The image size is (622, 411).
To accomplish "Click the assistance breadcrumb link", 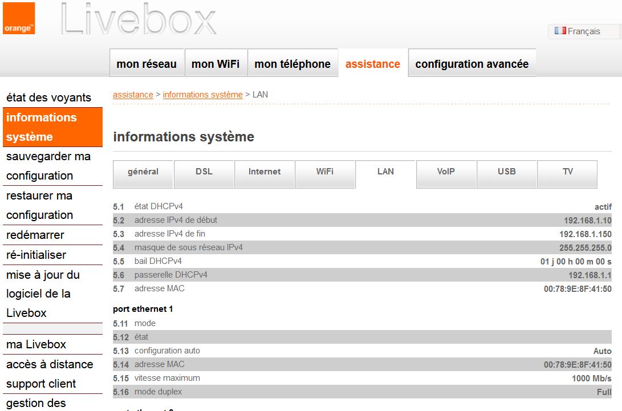I will click(x=133, y=95).
